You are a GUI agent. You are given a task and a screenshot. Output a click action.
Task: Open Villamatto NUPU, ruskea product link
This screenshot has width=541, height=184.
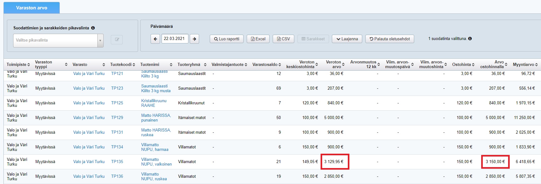(x=154, y=177)
